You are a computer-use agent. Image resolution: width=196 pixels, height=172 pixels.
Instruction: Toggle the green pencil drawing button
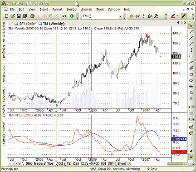coord(184,16)
